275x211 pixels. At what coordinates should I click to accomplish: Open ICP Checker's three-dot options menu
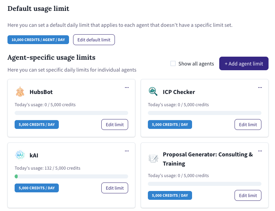[x=260, y=87]
